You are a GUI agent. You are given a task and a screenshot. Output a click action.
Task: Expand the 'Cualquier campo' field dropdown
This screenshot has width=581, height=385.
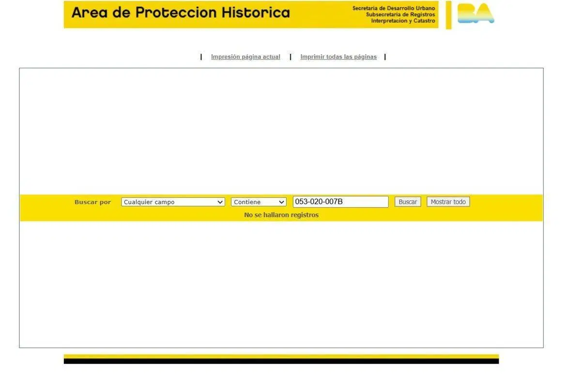173,202
